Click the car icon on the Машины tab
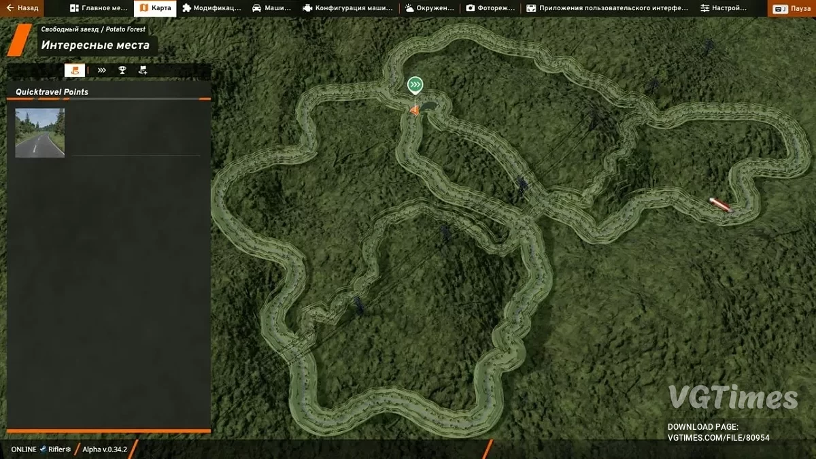The image size is (816, 459). 256,7
